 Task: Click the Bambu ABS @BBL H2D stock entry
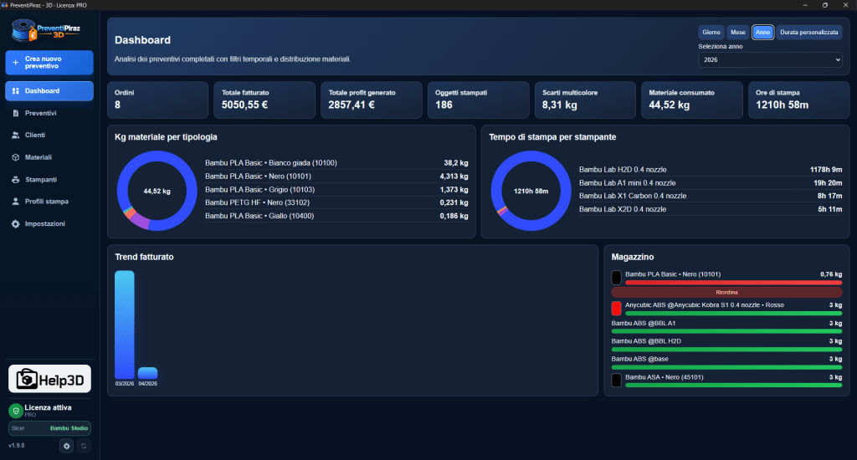point(726,345)
